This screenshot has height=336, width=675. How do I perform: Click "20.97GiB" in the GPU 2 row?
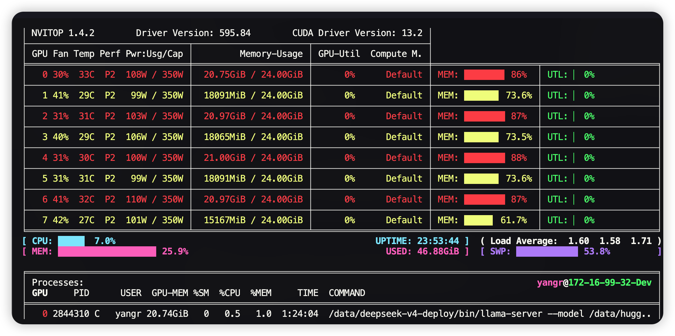[225, 116]
